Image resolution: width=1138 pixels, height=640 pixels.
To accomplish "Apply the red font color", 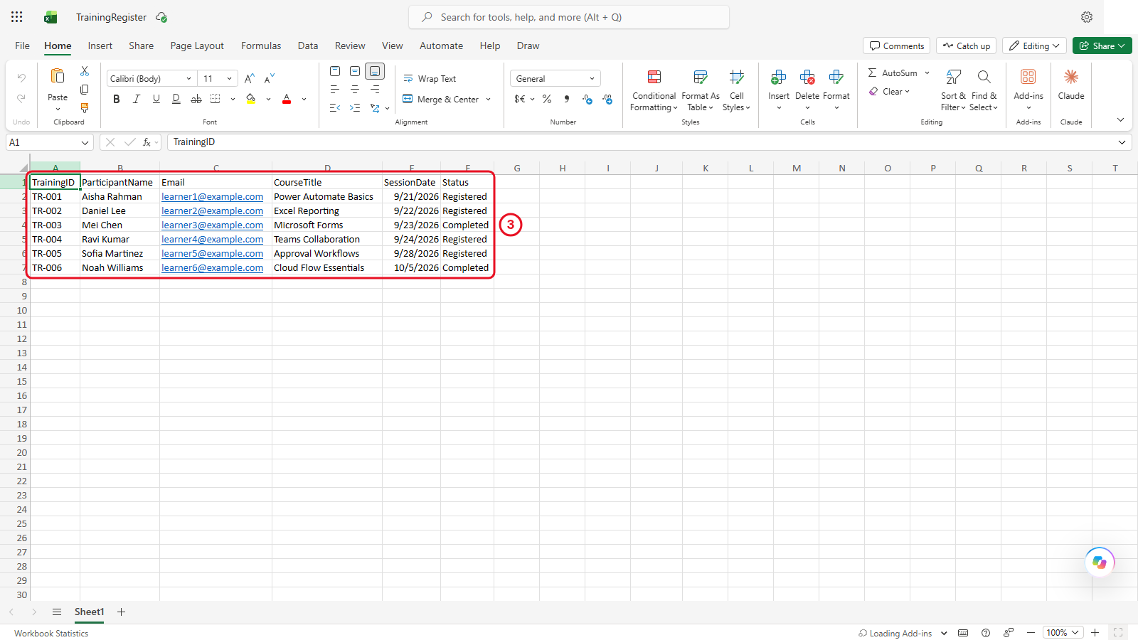I will tap(287, 99).
